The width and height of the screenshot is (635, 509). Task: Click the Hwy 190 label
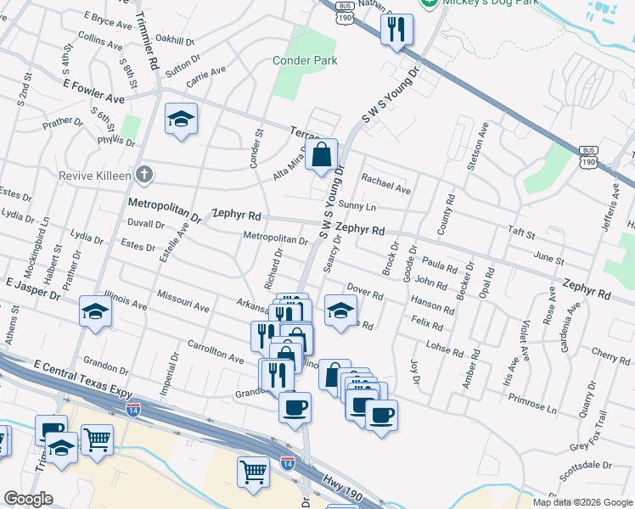[343, 488]
